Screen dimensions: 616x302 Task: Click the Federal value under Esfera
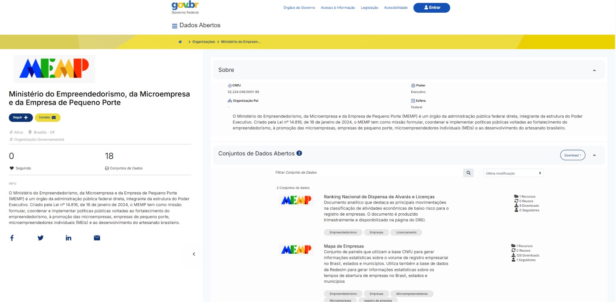click(417, 108)
